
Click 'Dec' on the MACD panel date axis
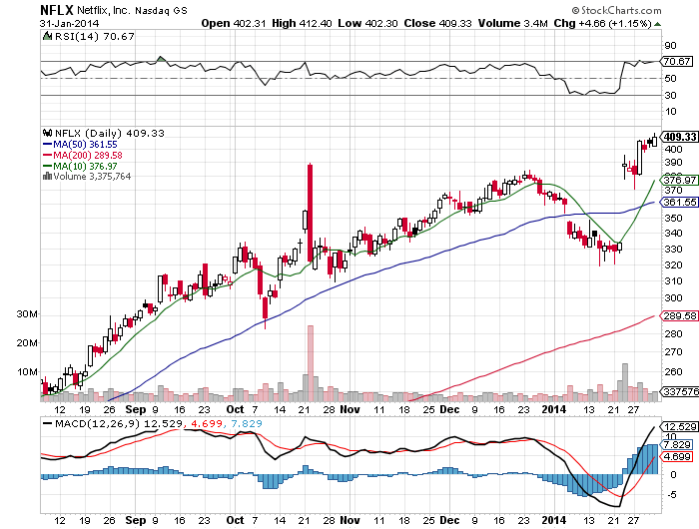tap(449, 520)
